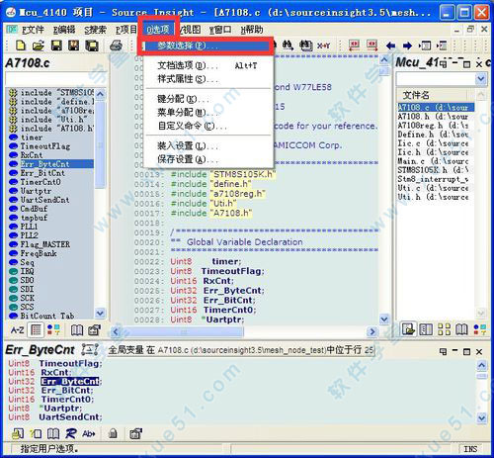The height and width of the screenshot is (458, 494).
Task: Click the lock icon in context toolbar
Action: coord(113,433)
